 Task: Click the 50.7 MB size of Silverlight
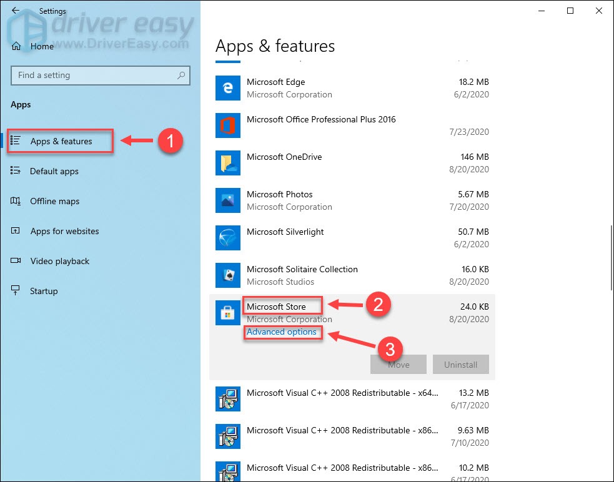tap(473, 232)
